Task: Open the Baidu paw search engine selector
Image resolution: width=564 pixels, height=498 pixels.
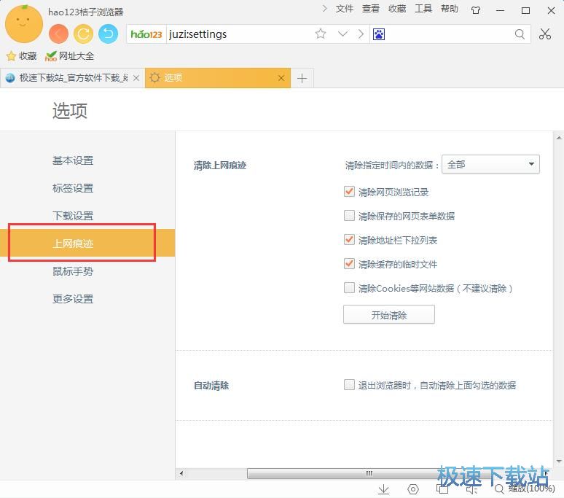Action: click(x=379, y=34)
